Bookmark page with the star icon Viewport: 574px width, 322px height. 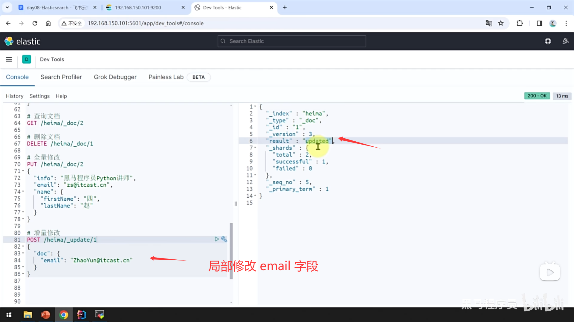pos(501,23)
